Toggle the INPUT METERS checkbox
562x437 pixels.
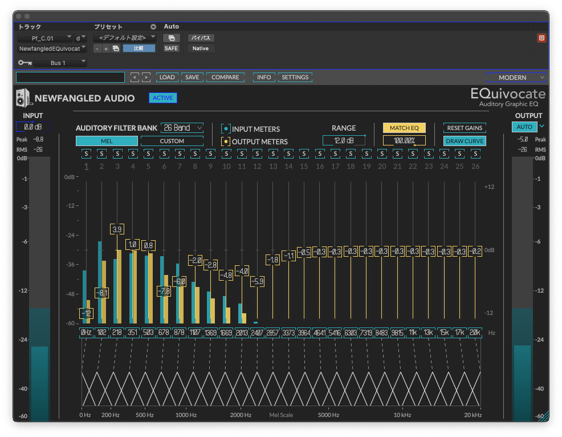tap(226, 129)
